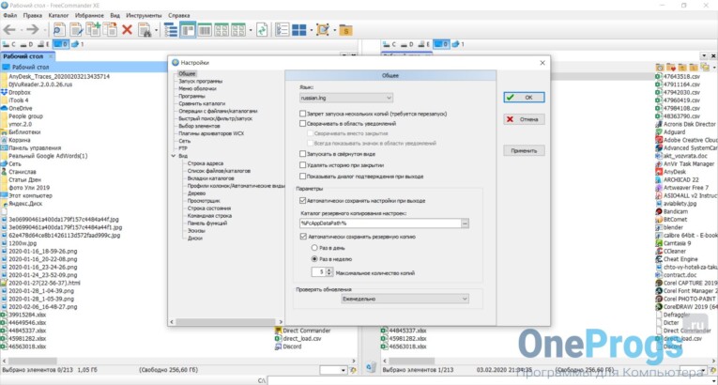Select drive D in left panel drive bar
The width and height of the screenshot is (718, 385).
point(26,44)
